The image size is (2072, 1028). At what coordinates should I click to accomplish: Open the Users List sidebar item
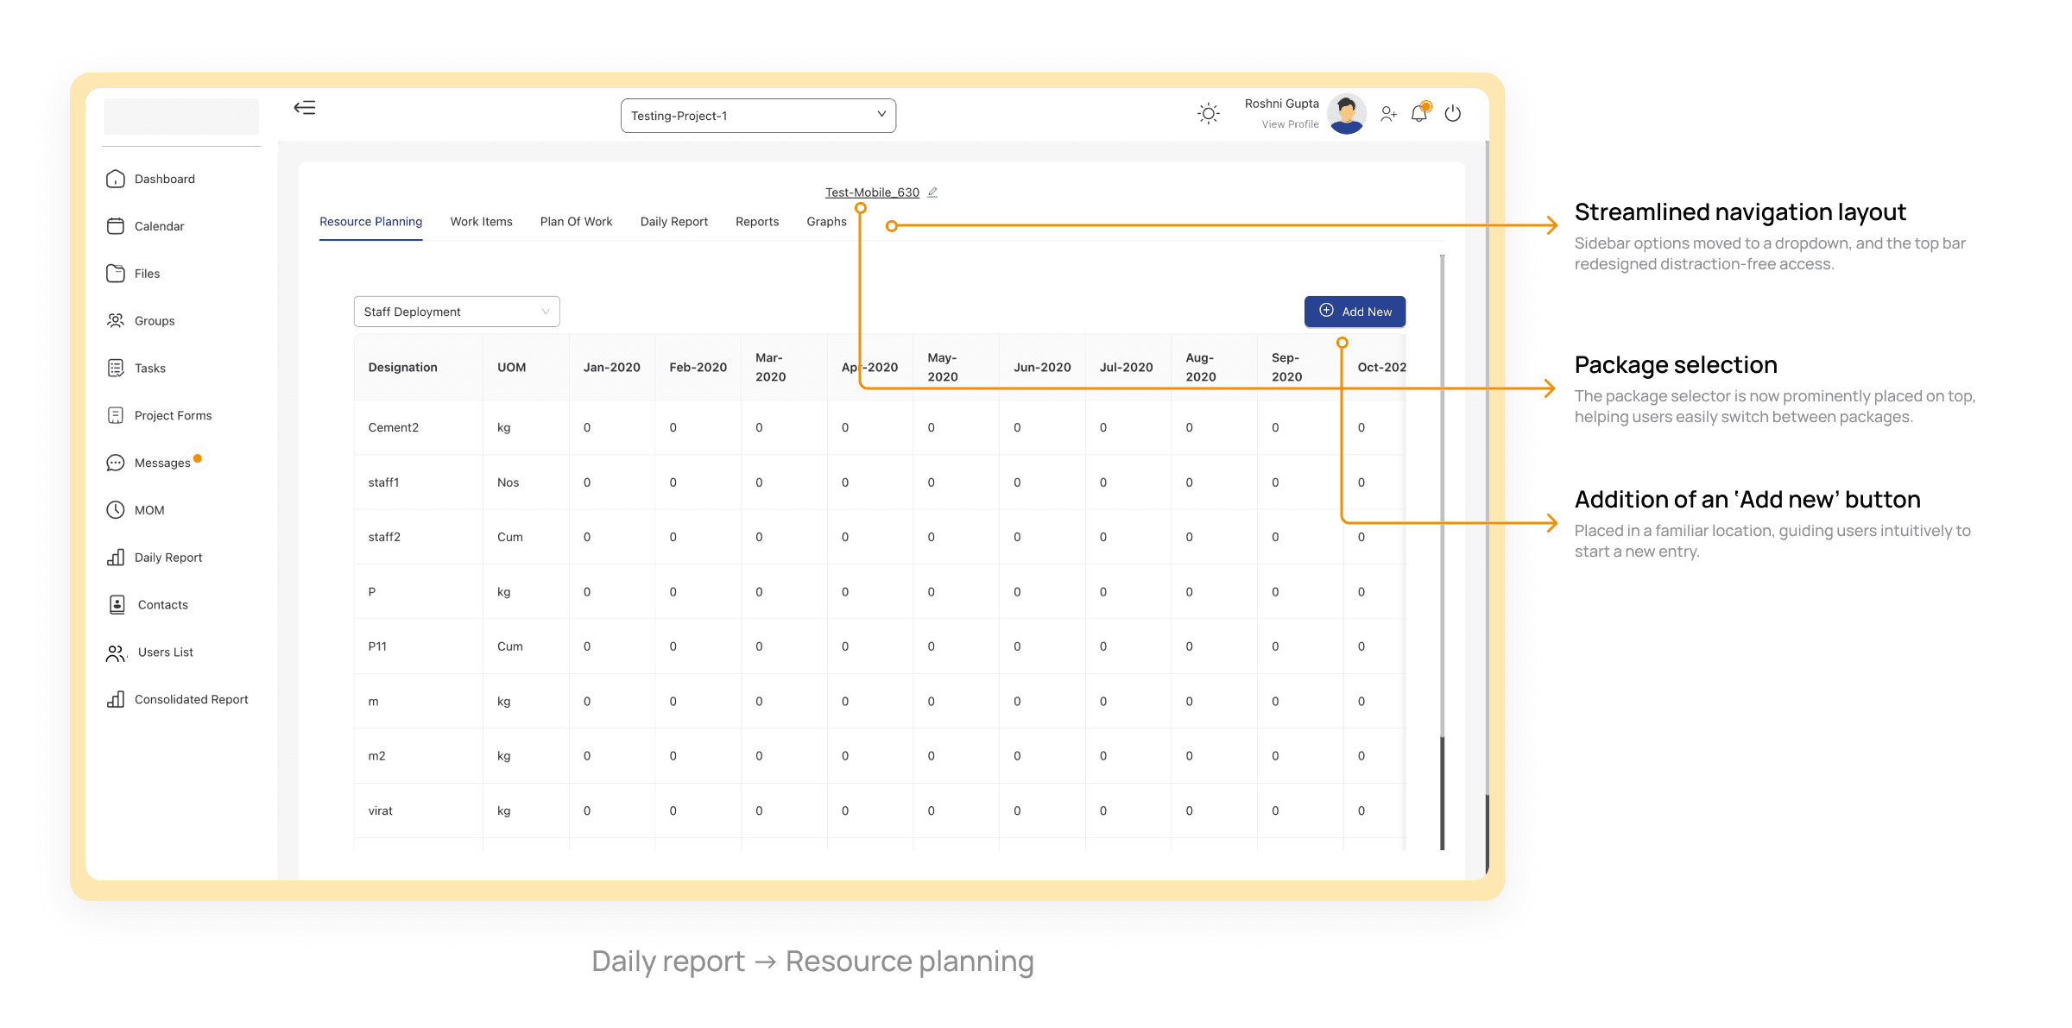165,653
